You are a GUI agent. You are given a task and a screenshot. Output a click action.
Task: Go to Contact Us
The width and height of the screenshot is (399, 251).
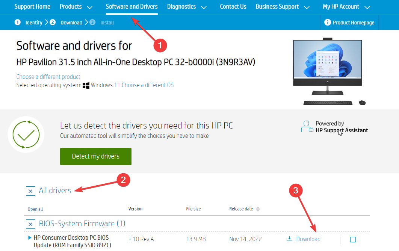233,7
